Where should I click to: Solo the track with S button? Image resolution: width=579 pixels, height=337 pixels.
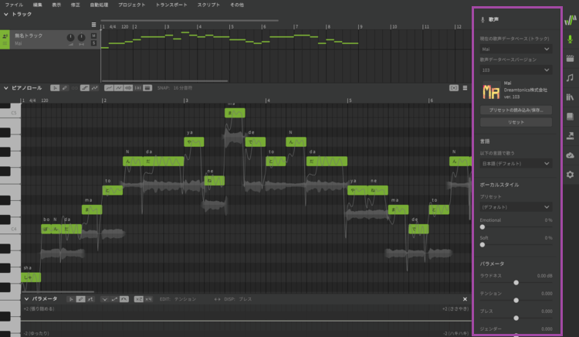pos(93,43)
